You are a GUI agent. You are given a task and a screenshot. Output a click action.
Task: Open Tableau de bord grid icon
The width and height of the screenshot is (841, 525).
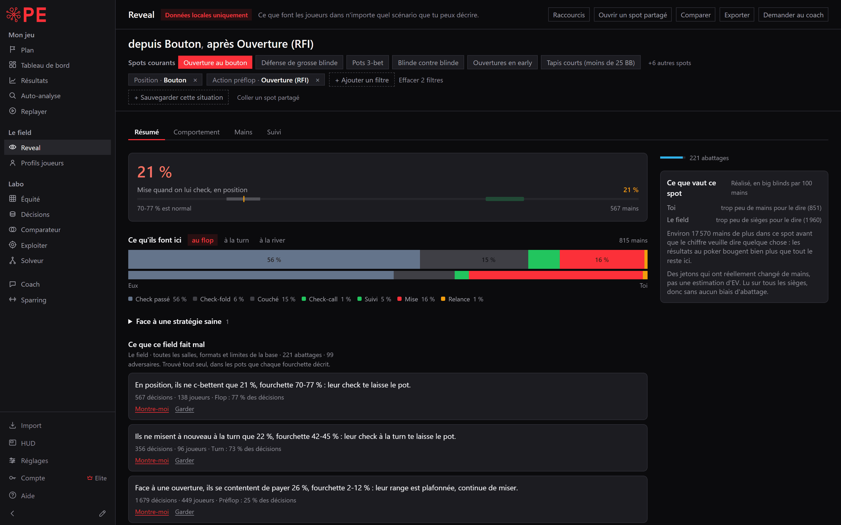(13, 65)
